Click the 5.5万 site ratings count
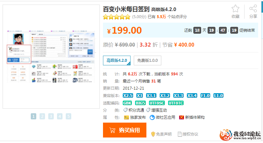The image size is (263, 143). click(x=161, y=17)
